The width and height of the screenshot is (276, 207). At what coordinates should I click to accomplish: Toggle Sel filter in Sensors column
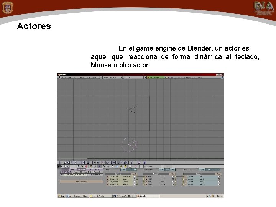[123, 169]
